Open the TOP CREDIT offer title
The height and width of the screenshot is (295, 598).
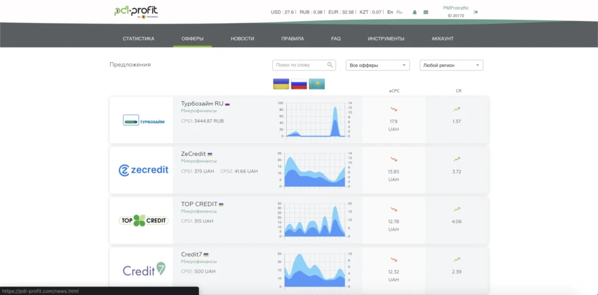click(x=199, y=204)
